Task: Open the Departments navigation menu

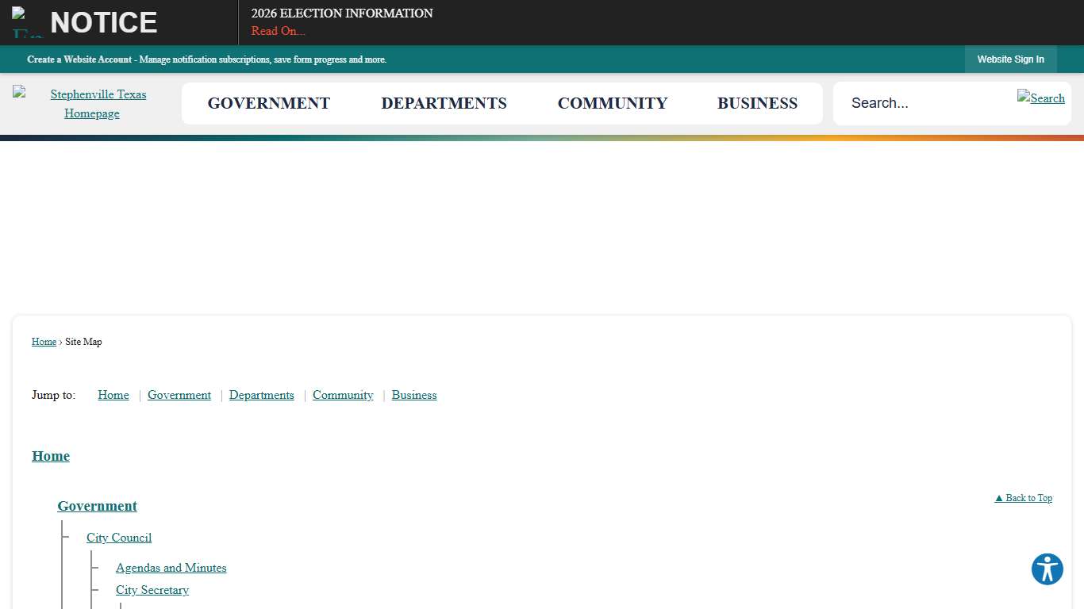Action: [x=444, y=104]
